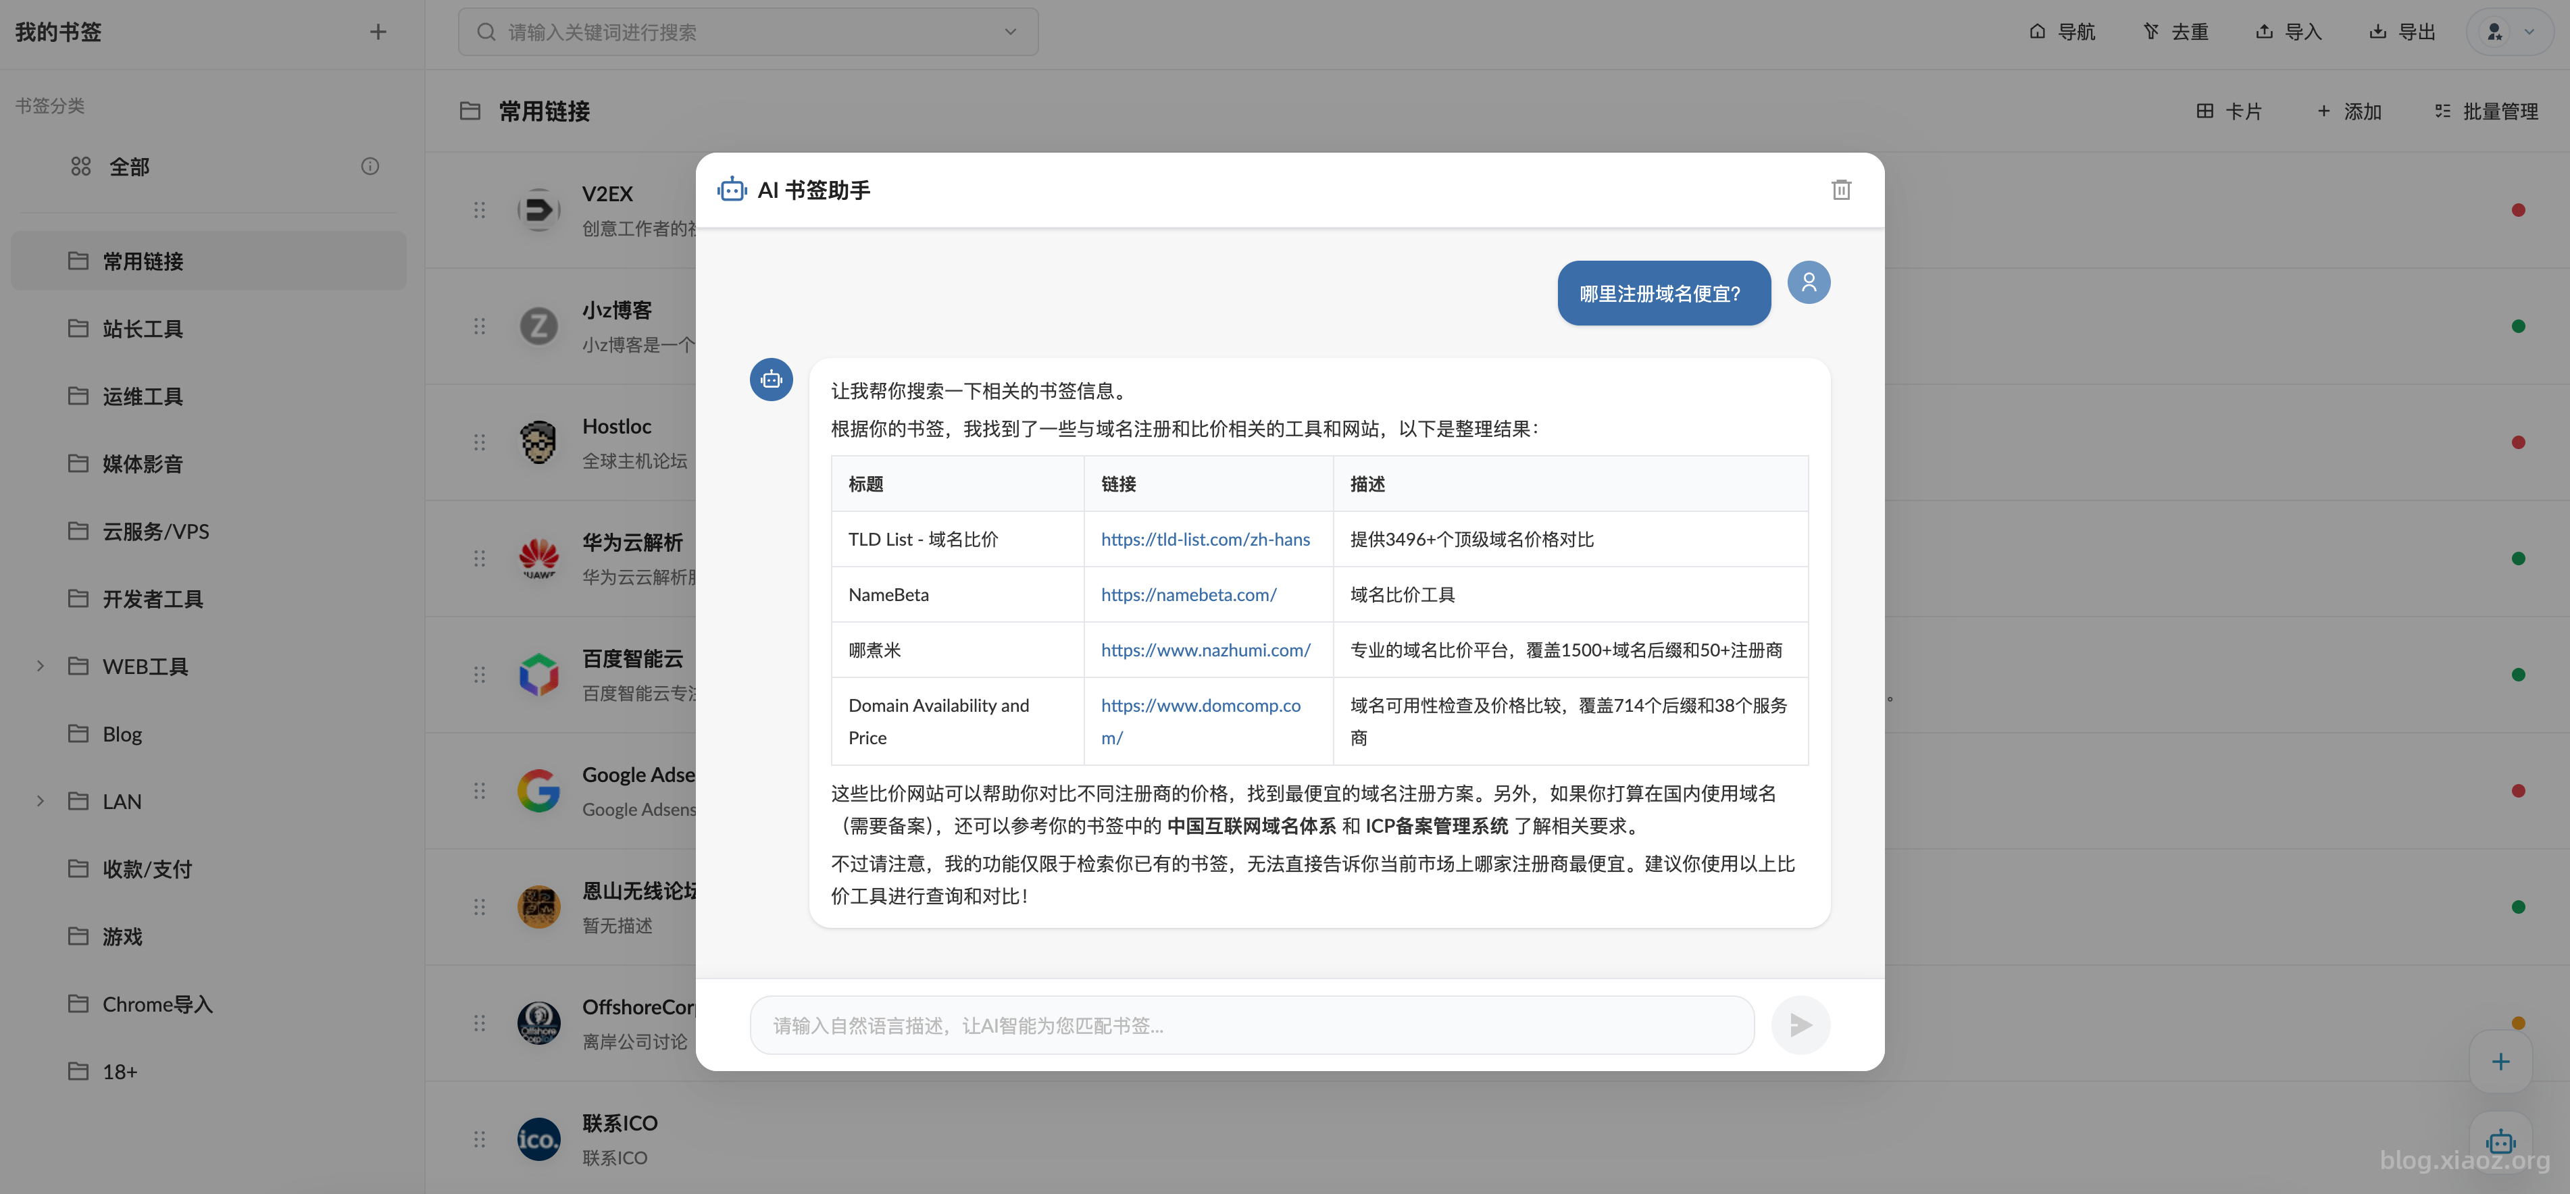Click the red status dot on V2EX row
Image resolution: width=2570 pixels, height=1194 pixels.
pos(2518,209)
